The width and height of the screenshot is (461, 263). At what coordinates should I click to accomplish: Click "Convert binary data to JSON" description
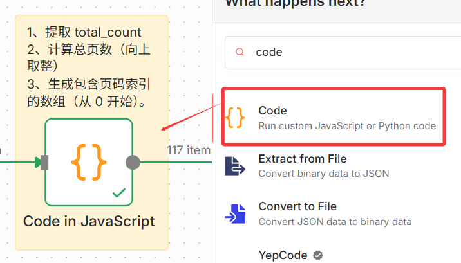tap(323, 173)
